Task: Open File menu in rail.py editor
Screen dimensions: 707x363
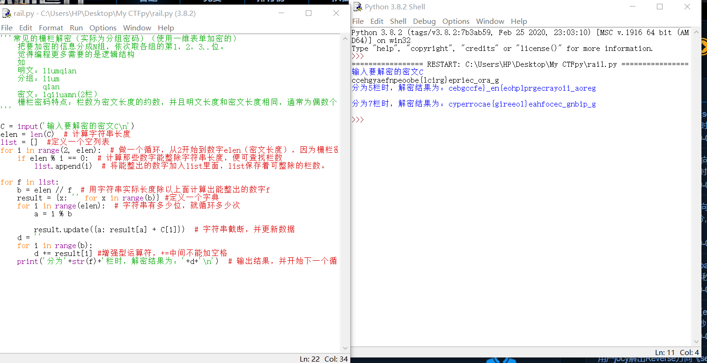Action: 7,28
